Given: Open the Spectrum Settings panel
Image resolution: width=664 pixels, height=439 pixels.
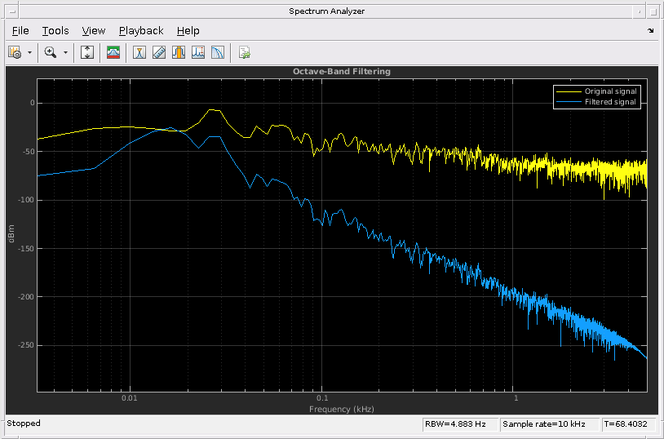Looking at the screenshot, I should point(113,52).
